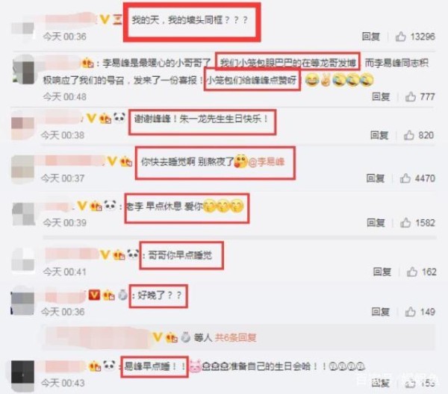
Task: Reply to 哥哥你早点睡觉 comment
Action: [x=382, y=272]
